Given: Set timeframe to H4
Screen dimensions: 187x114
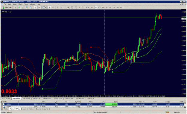Looking at the screenshot, I should point(110,7).
